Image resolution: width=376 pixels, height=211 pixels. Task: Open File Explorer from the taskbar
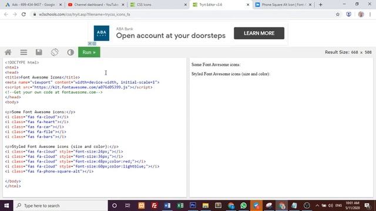pyautogui.click(x=206, y=206)
